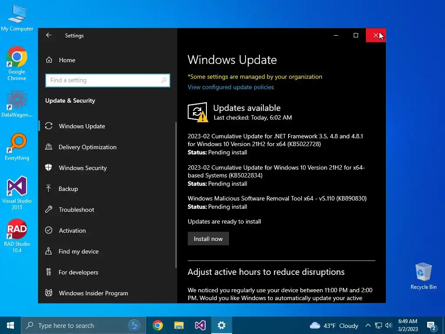Open Visual Studio from the taskbar
Image resolution: width=445 pixels, height=334 pixels.
tap(200, 325)
